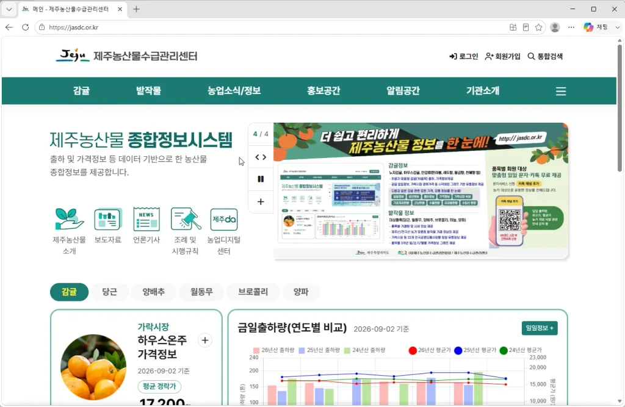Click the browser back arrow
Viewport: 625px width, 407px height.
click(x=9, y=27)
